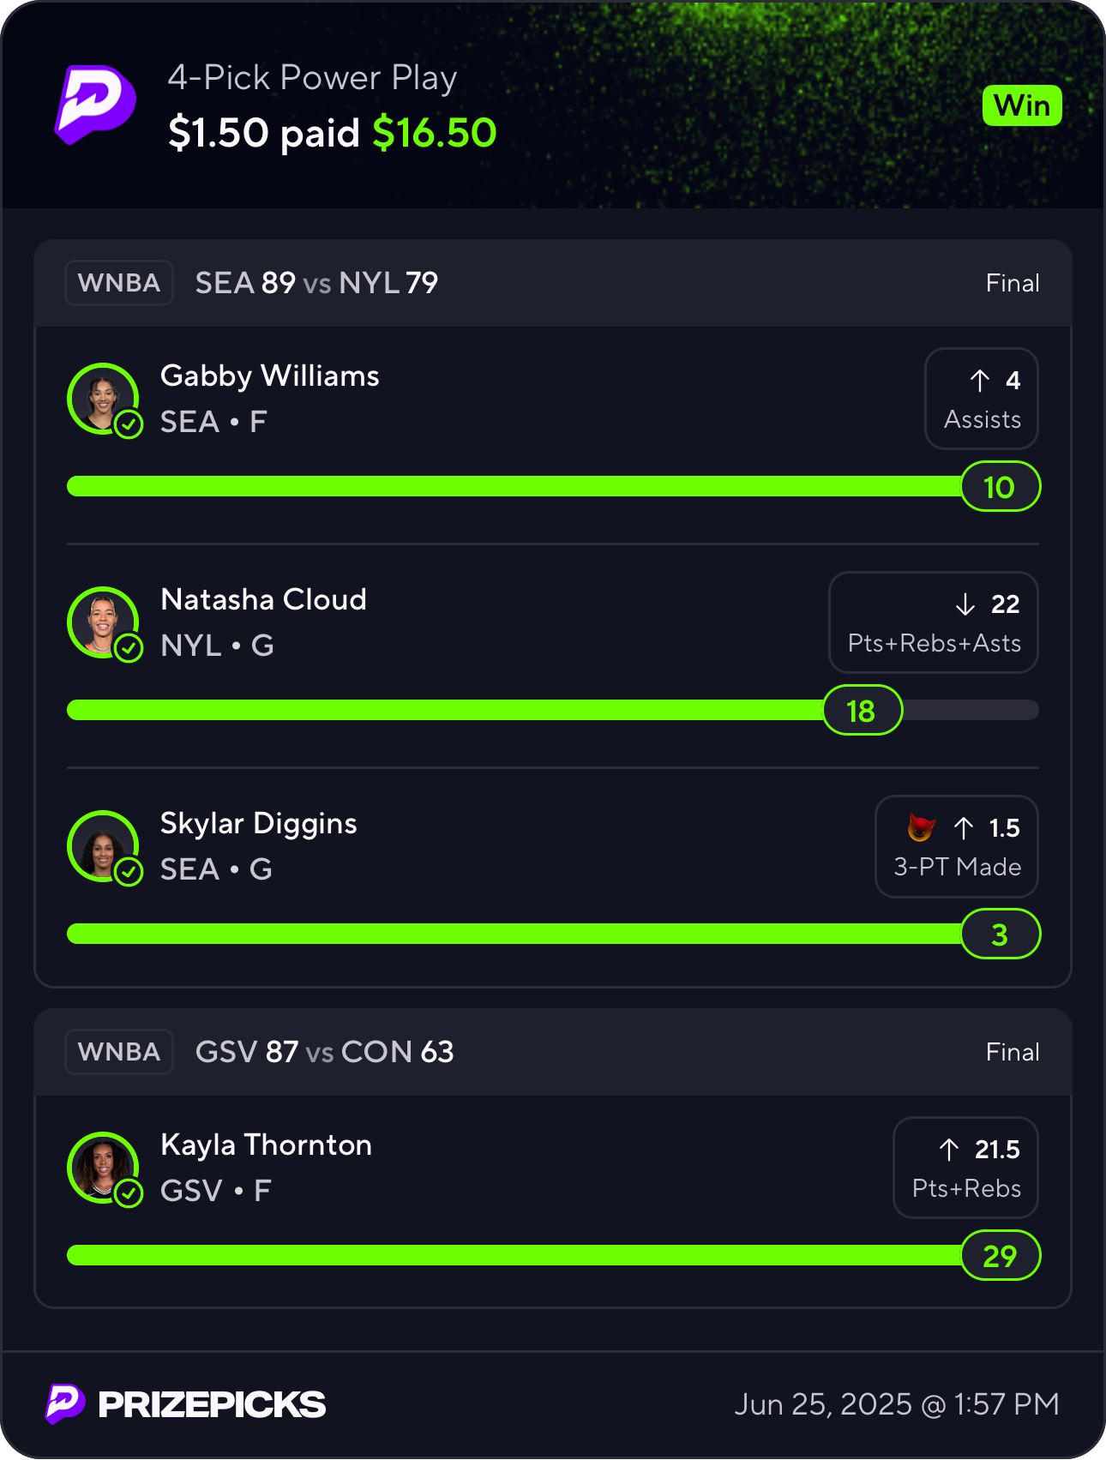Click the up arrow on Kayla Thornton Pts+Rebs
1106x1460 pixels.
[x=948, y=1150]
